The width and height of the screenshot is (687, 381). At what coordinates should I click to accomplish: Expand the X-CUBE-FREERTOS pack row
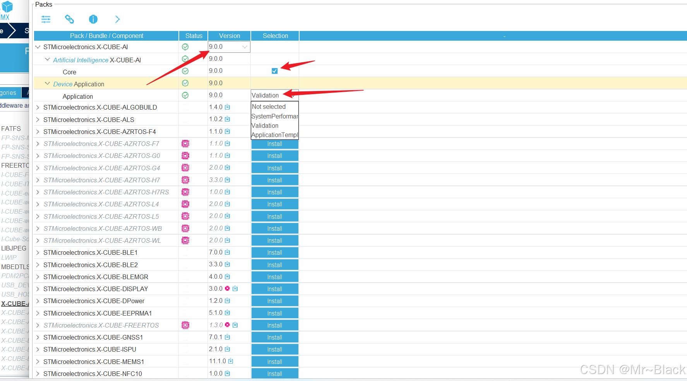pos(38,325)
